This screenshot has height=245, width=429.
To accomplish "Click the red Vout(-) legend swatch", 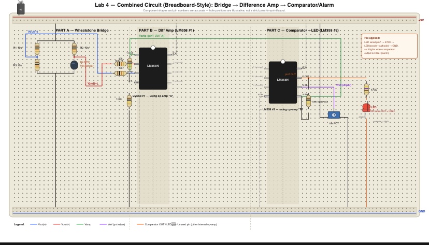I will 57,224.
